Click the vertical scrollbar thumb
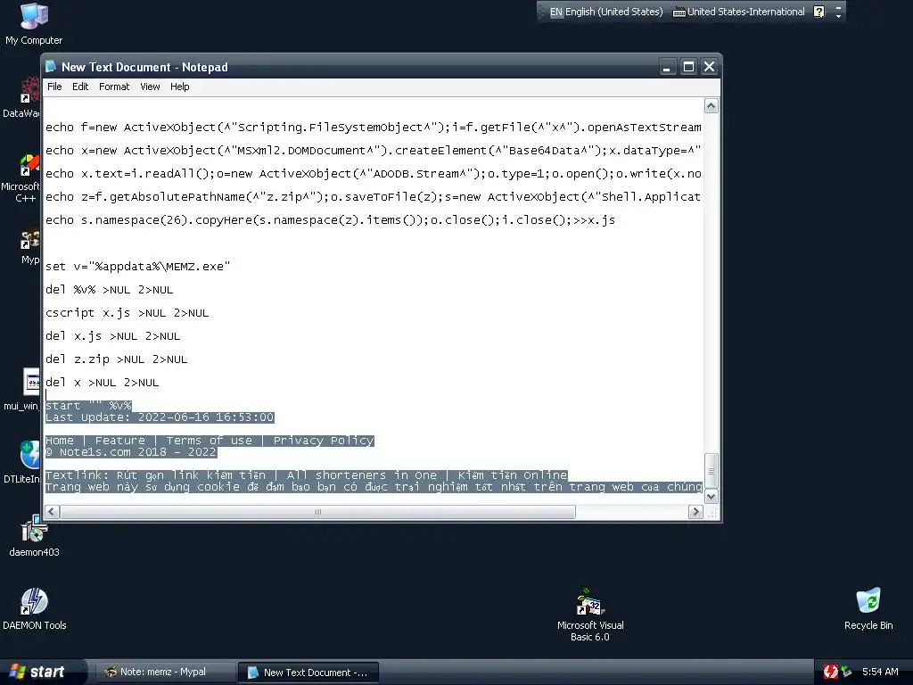Screen dimensions: 913x685 [x=711, y=471]
